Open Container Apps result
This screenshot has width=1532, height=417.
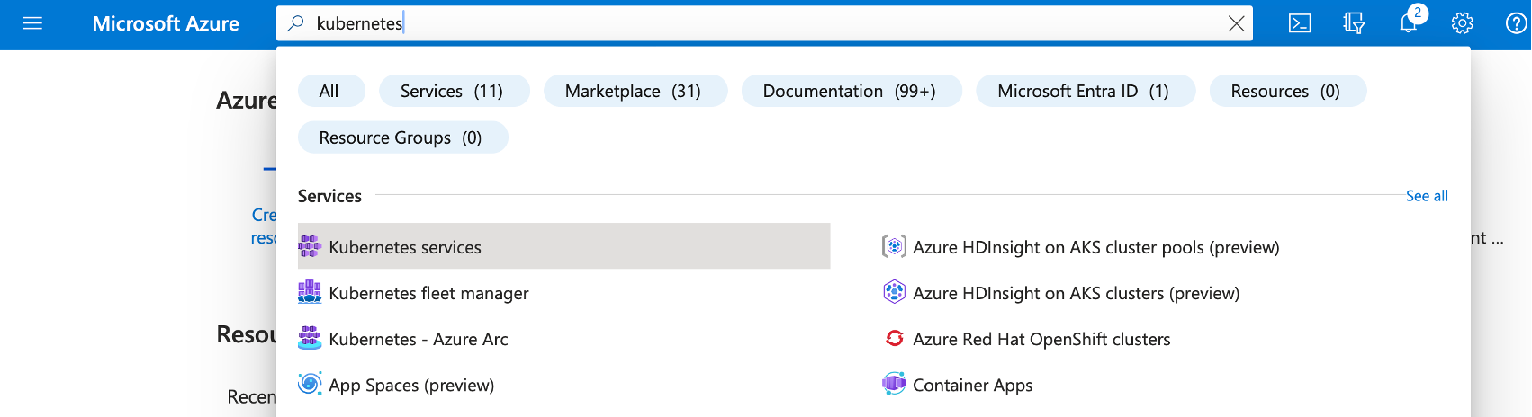point(972,385)
